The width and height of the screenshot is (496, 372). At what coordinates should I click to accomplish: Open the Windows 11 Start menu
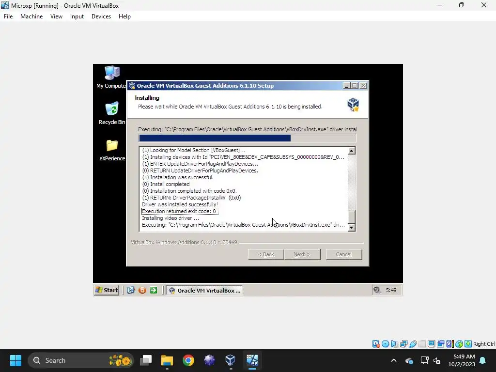click(x=15, y=360)
